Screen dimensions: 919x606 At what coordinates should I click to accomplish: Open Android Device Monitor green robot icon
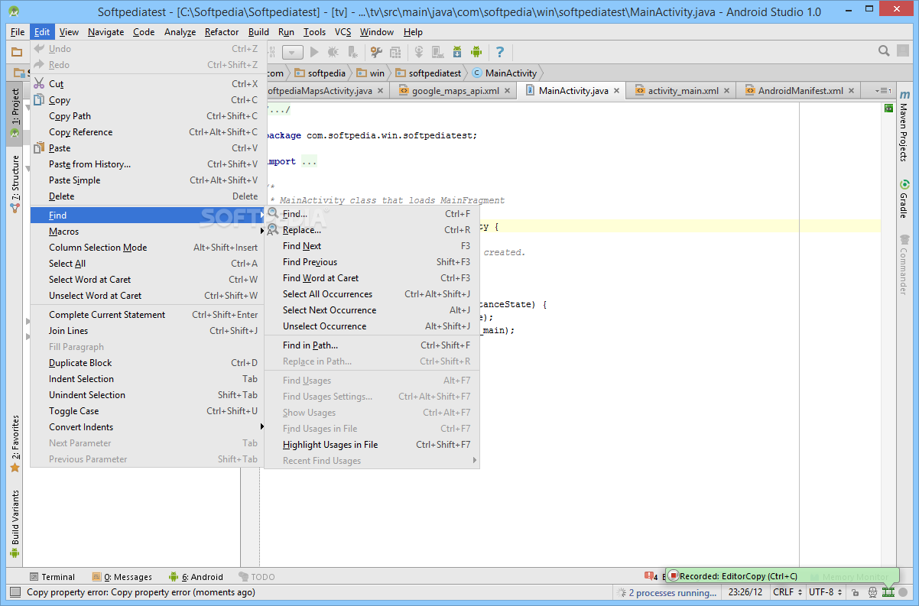(x=476, y=52)
